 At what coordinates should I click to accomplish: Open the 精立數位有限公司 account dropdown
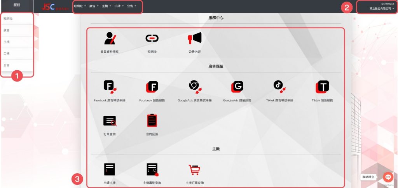[x=381, y=8]
